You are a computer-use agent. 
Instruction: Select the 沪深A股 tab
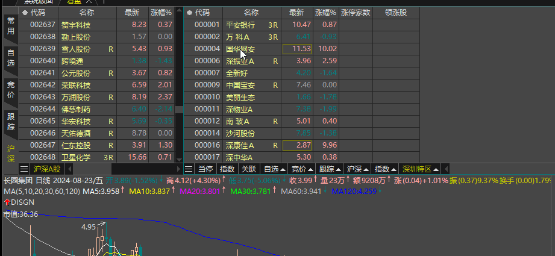[x=47, y=169]
